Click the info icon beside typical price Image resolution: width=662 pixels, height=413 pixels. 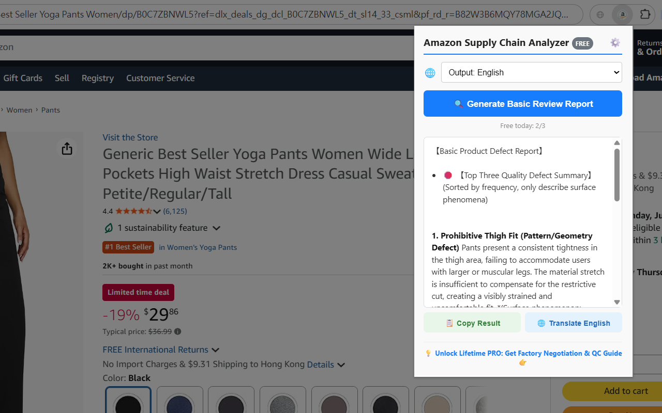pyautogui.click(x=178, y=331)
